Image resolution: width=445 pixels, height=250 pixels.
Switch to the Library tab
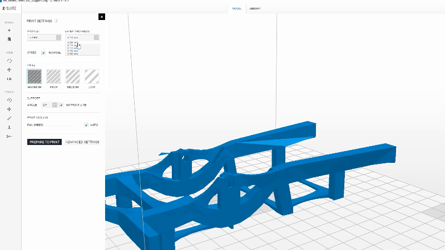tap(255, 8)
